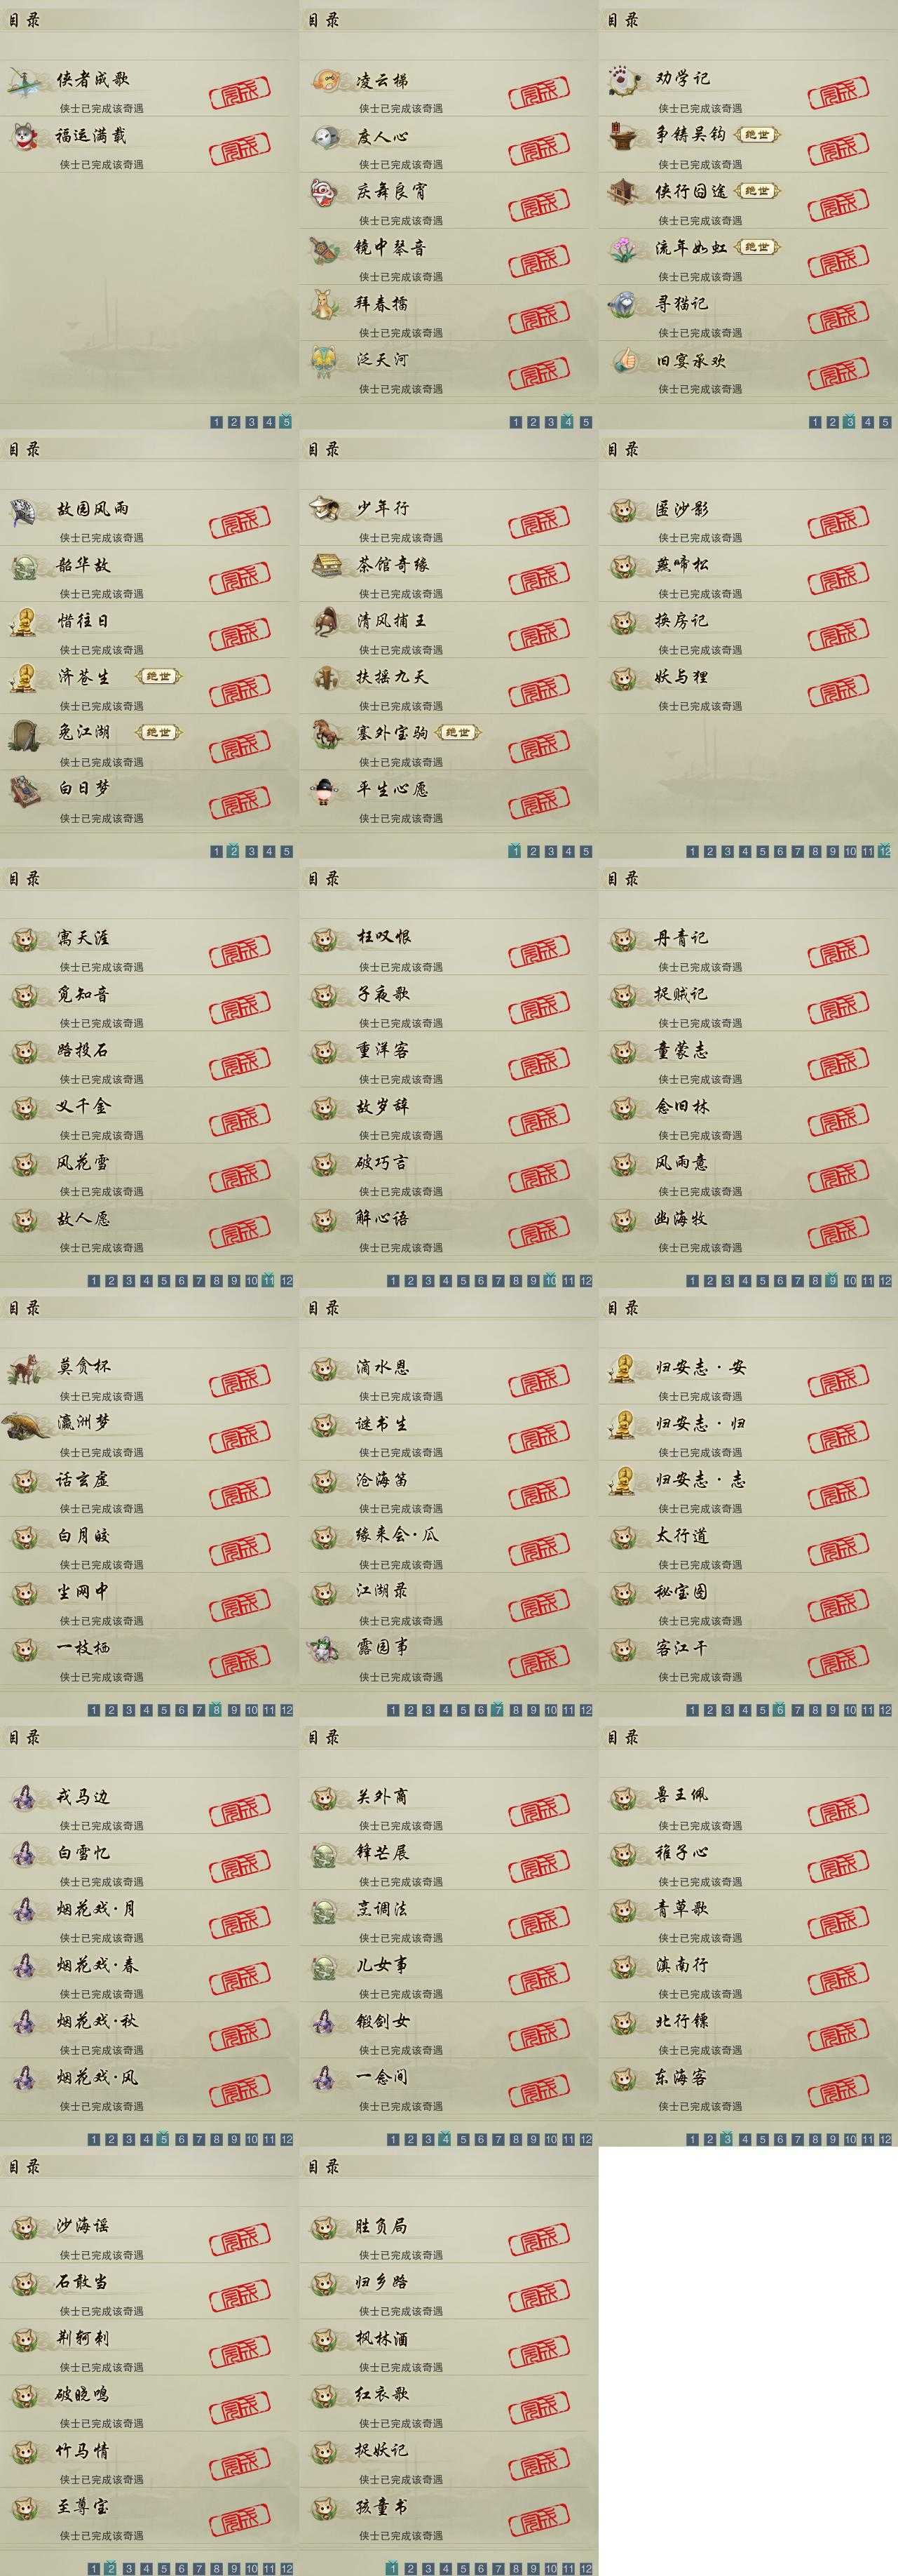898x2576 pixels.
Task: Click the sword icon beside 侠者成歌
Action: tap(24, 82)
